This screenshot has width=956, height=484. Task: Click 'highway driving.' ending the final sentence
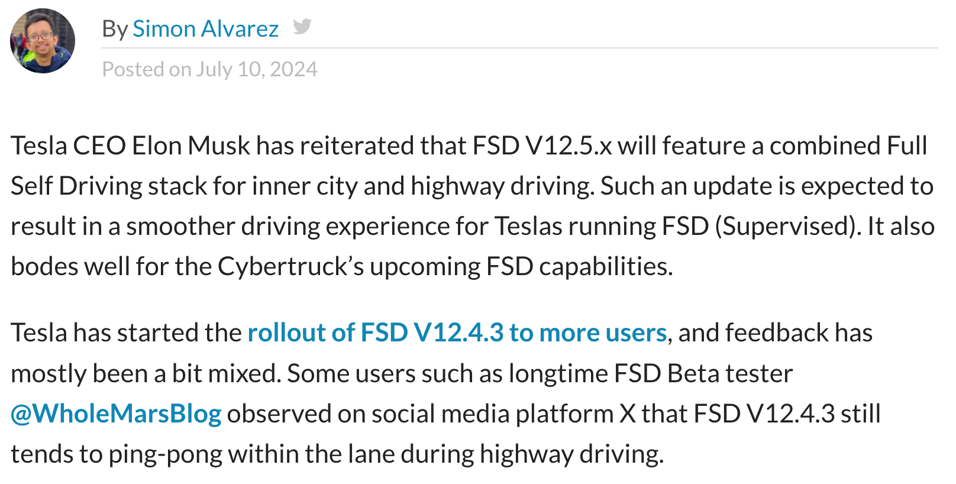(571, 454)
